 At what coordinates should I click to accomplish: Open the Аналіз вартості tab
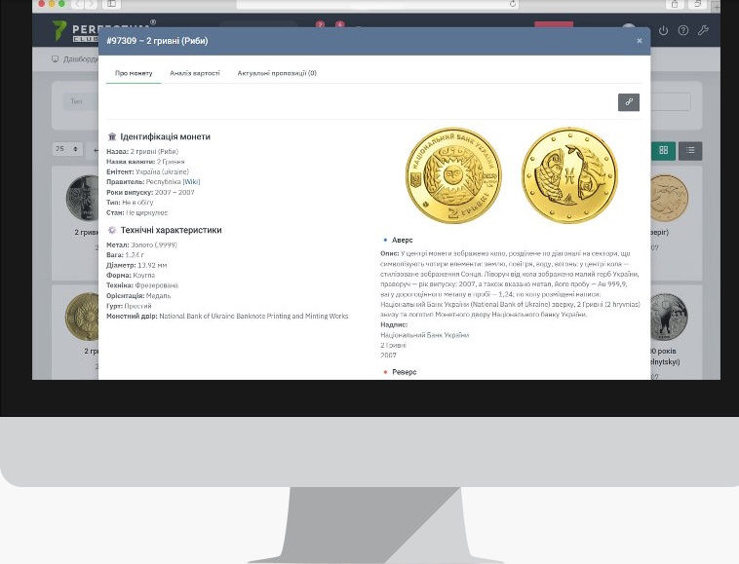coord(195,73)
